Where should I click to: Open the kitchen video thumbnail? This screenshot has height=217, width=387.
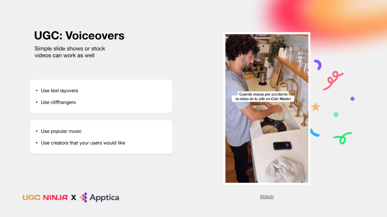click(x=267, y=108)
